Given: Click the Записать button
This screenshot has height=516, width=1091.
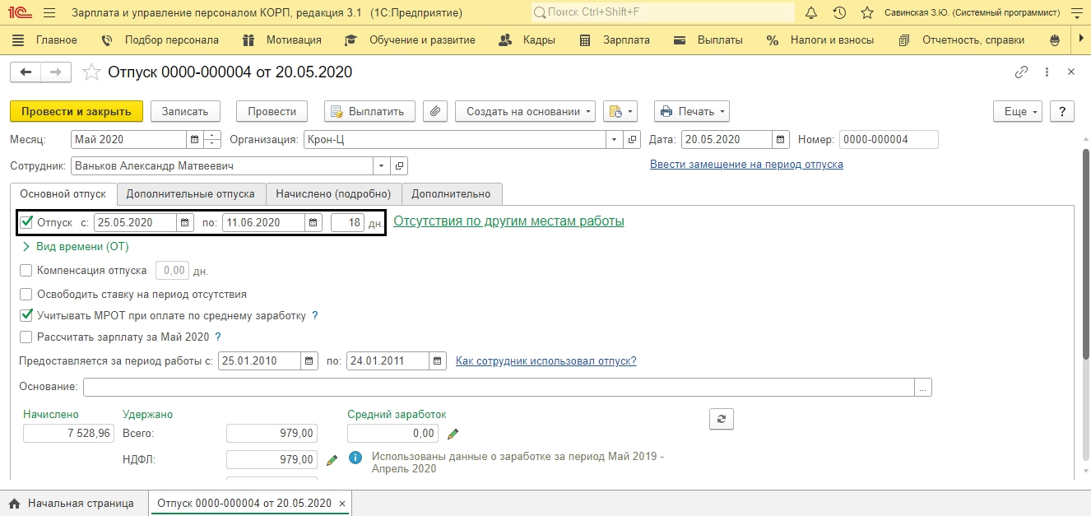Looking at the screenshot, I should [185, 111].
